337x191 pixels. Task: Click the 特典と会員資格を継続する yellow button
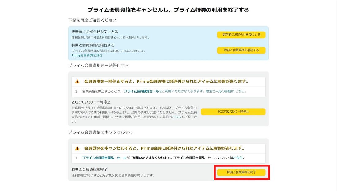click(x=241, y=50)
